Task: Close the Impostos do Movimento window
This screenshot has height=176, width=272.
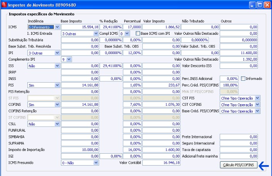Action: [x=267, y=5]
